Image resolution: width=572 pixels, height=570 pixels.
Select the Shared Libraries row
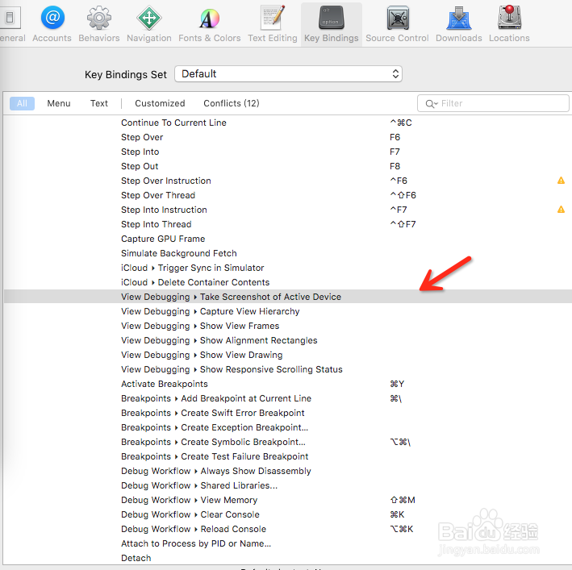[287, 485]
